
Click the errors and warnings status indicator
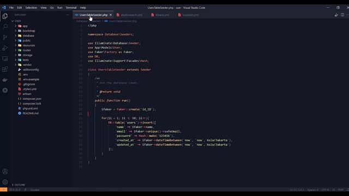(15, 190)
